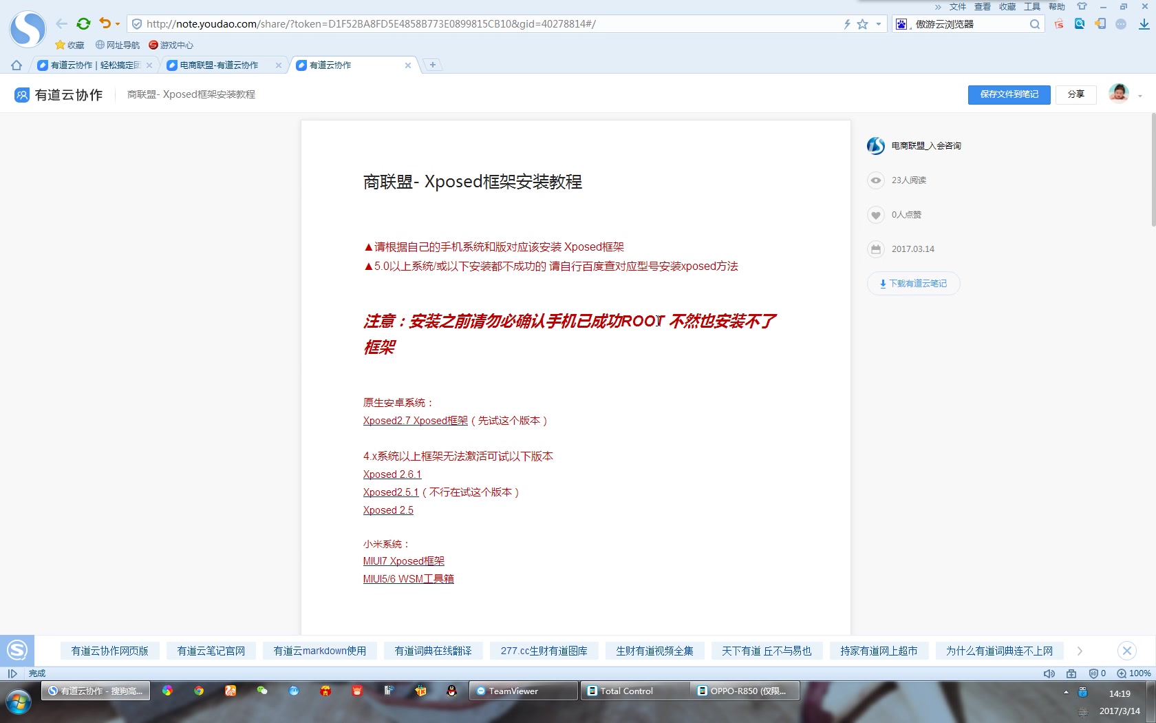
Task: Bookmark page with the star icon
Action: pos(862,24)
